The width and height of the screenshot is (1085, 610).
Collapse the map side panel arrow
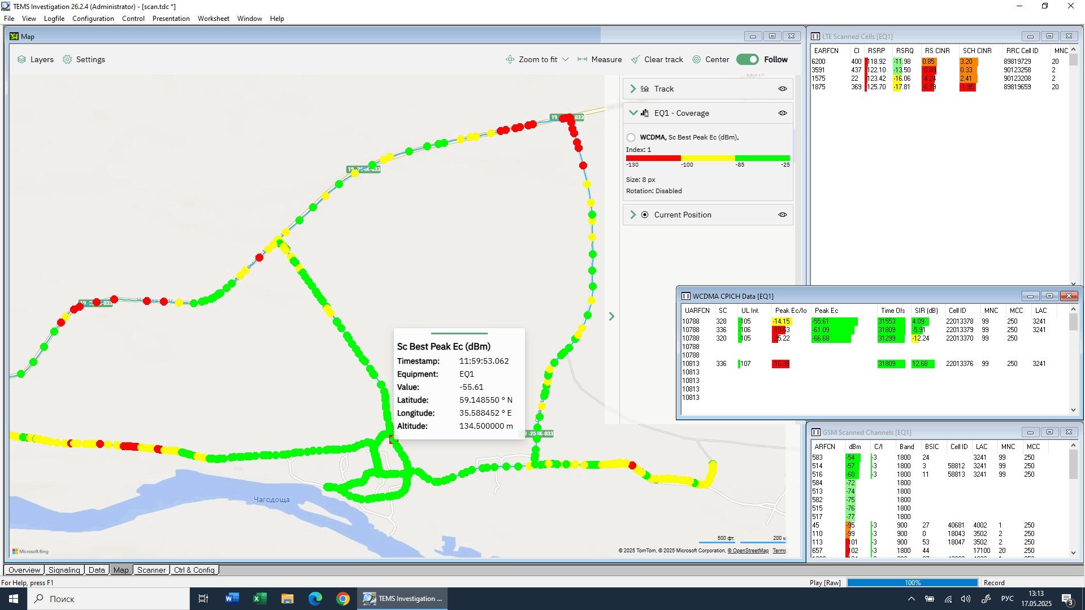pyautogui.click(x=611, y=316)
